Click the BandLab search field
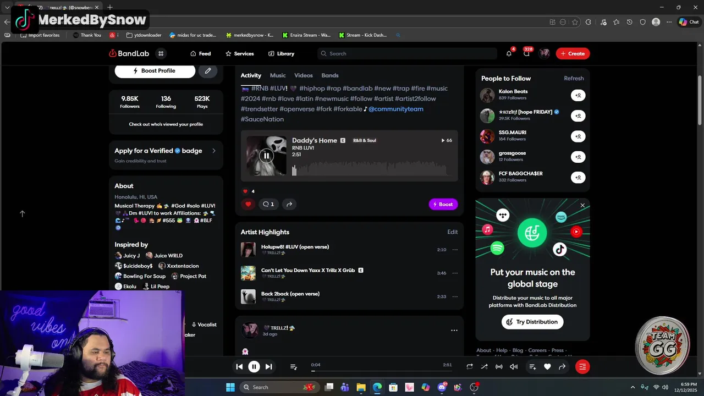The image size is (704, 396). pos(408,53)
